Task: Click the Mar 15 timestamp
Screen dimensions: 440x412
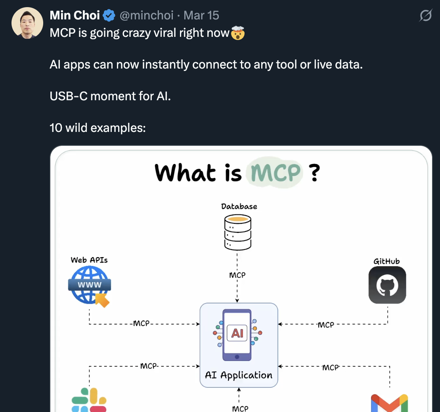Action: [x=201, y=15]
